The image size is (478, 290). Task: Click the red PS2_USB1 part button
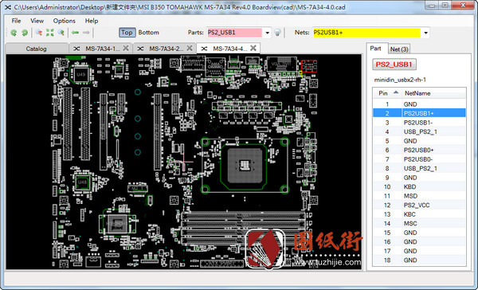click(394, 65)
